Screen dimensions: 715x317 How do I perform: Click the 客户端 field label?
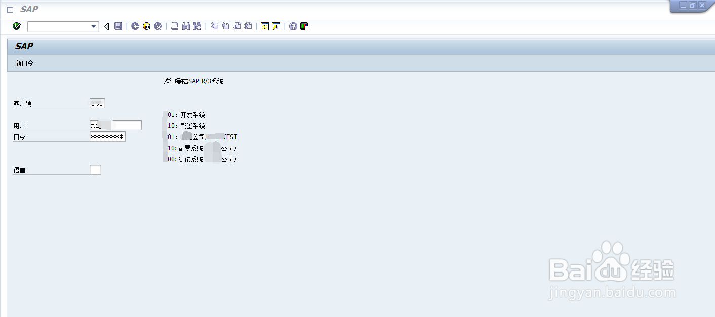click(x=23, y=104)
